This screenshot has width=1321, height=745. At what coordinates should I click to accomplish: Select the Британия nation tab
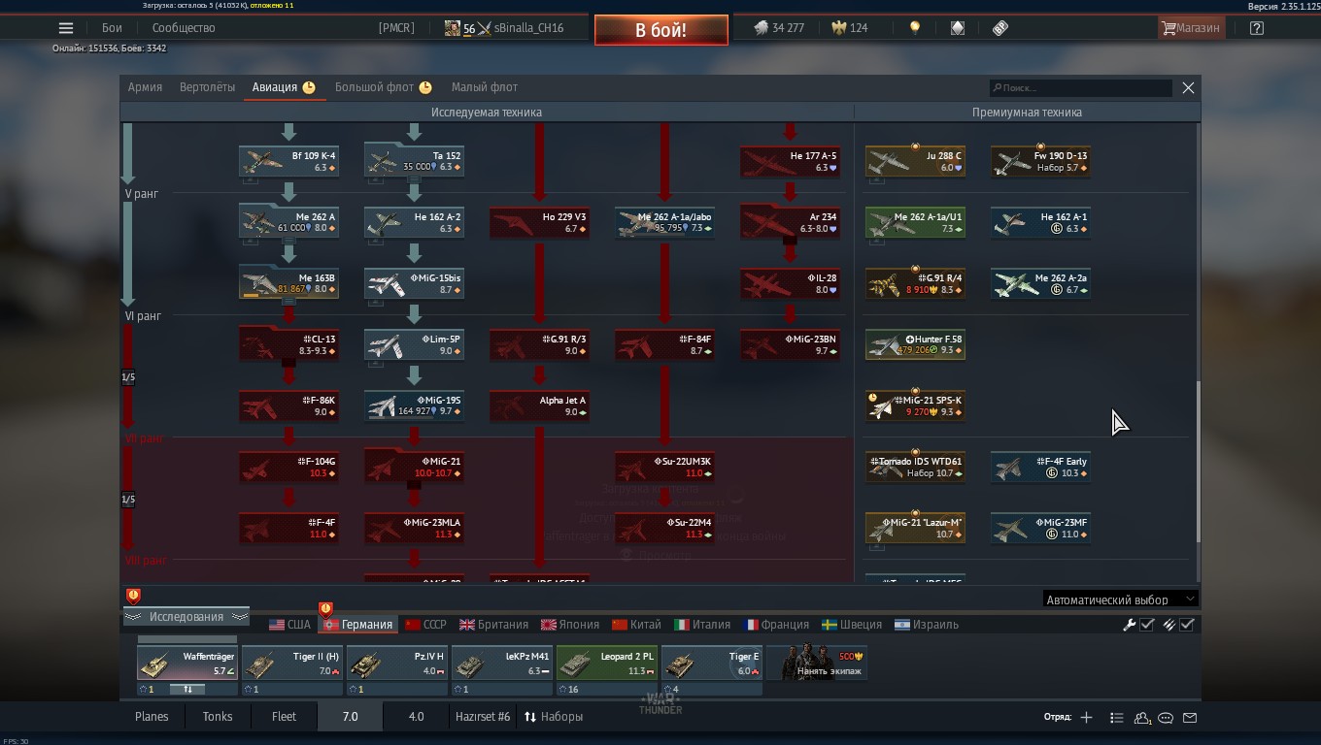point(494,625)
